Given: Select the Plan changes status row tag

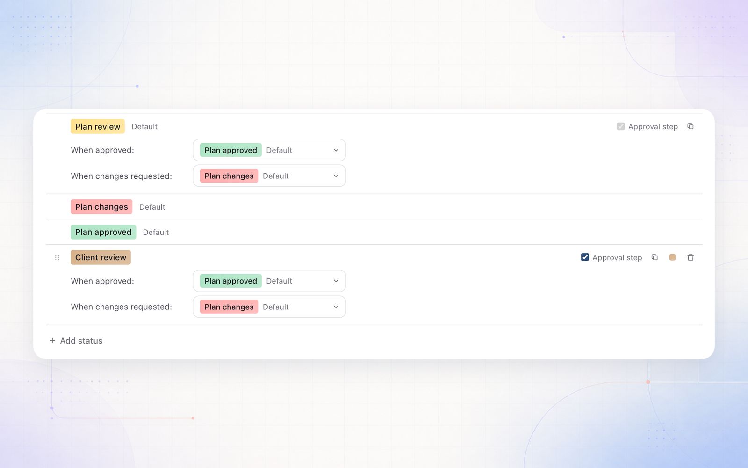Looking at the screenshot, I should 101,207.
